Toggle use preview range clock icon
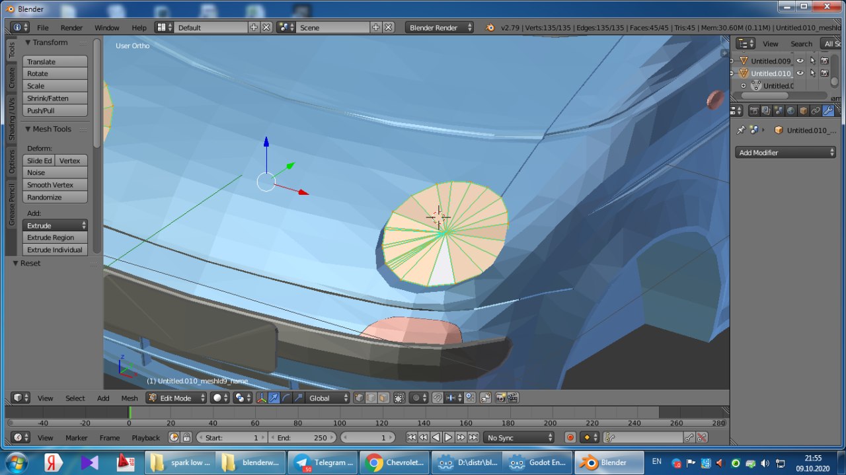Image resolution: width=846 pixels, height=475 pixels. (174, 437)
